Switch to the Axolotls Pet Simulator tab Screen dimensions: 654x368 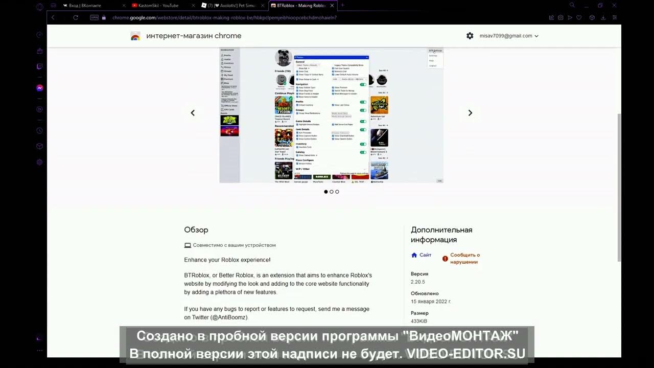(x=232, y=5)
